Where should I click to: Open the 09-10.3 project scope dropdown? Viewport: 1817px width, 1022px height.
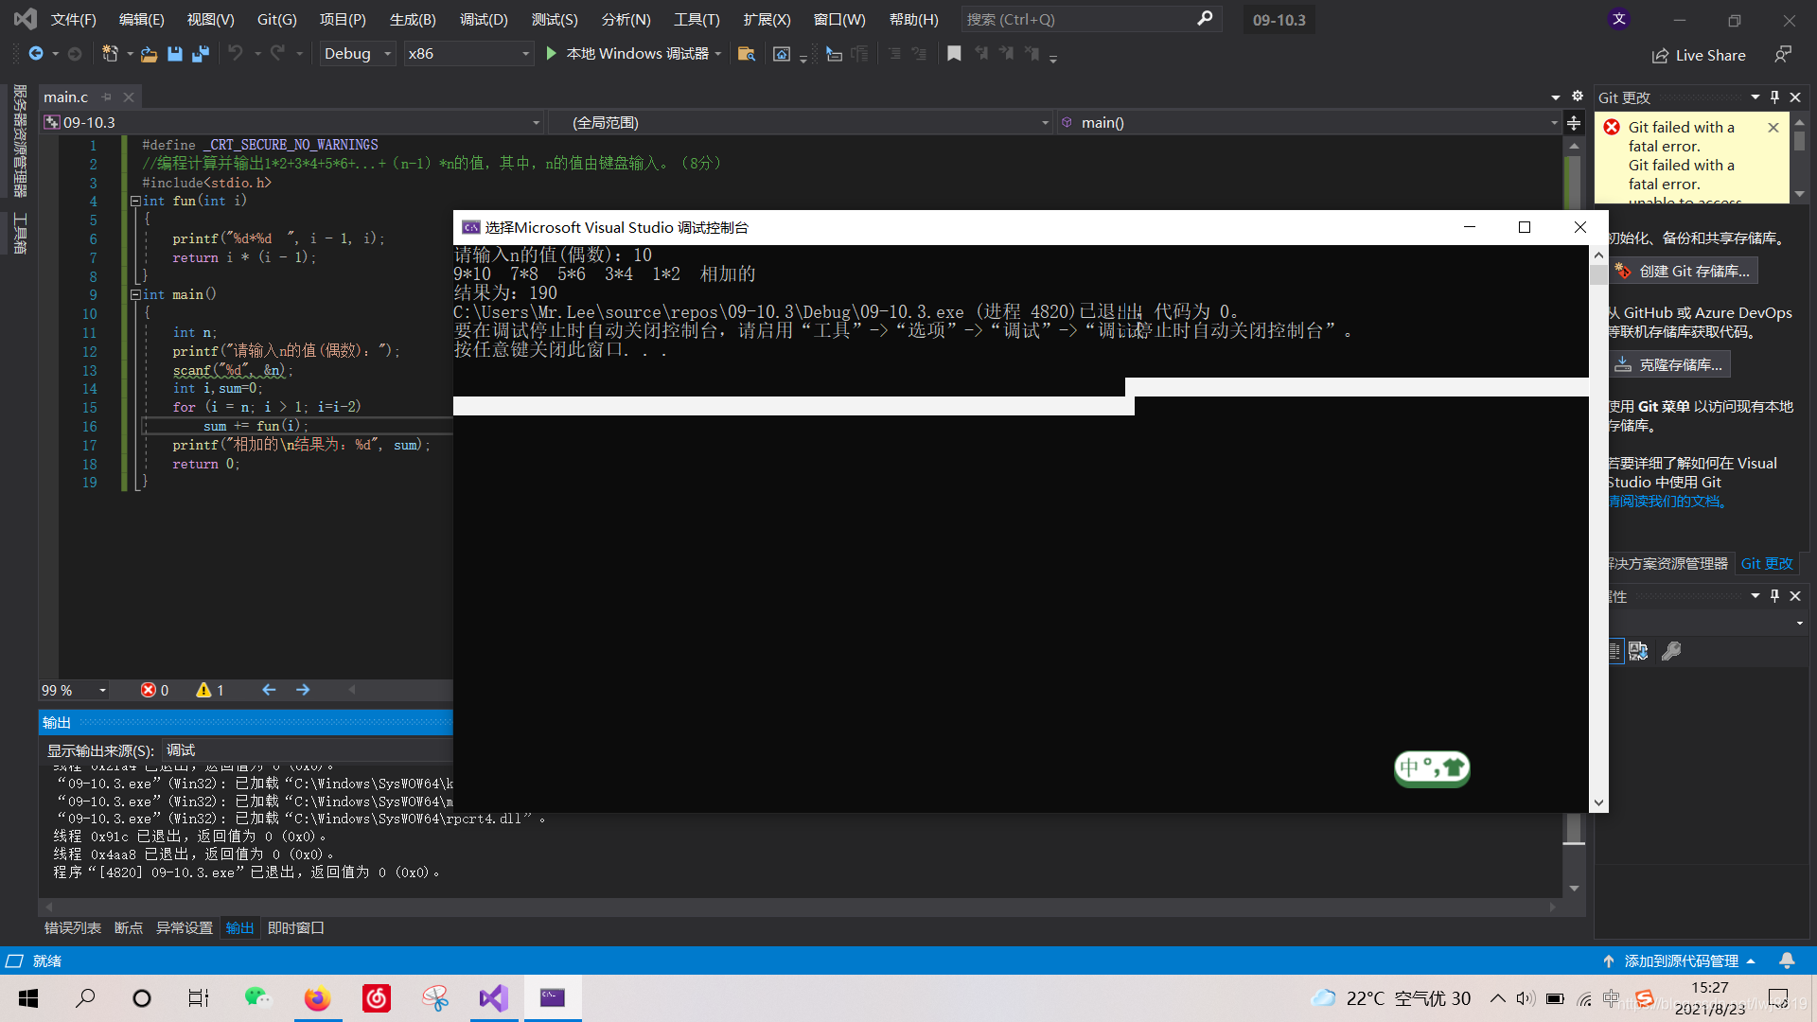tap(292, 122)
